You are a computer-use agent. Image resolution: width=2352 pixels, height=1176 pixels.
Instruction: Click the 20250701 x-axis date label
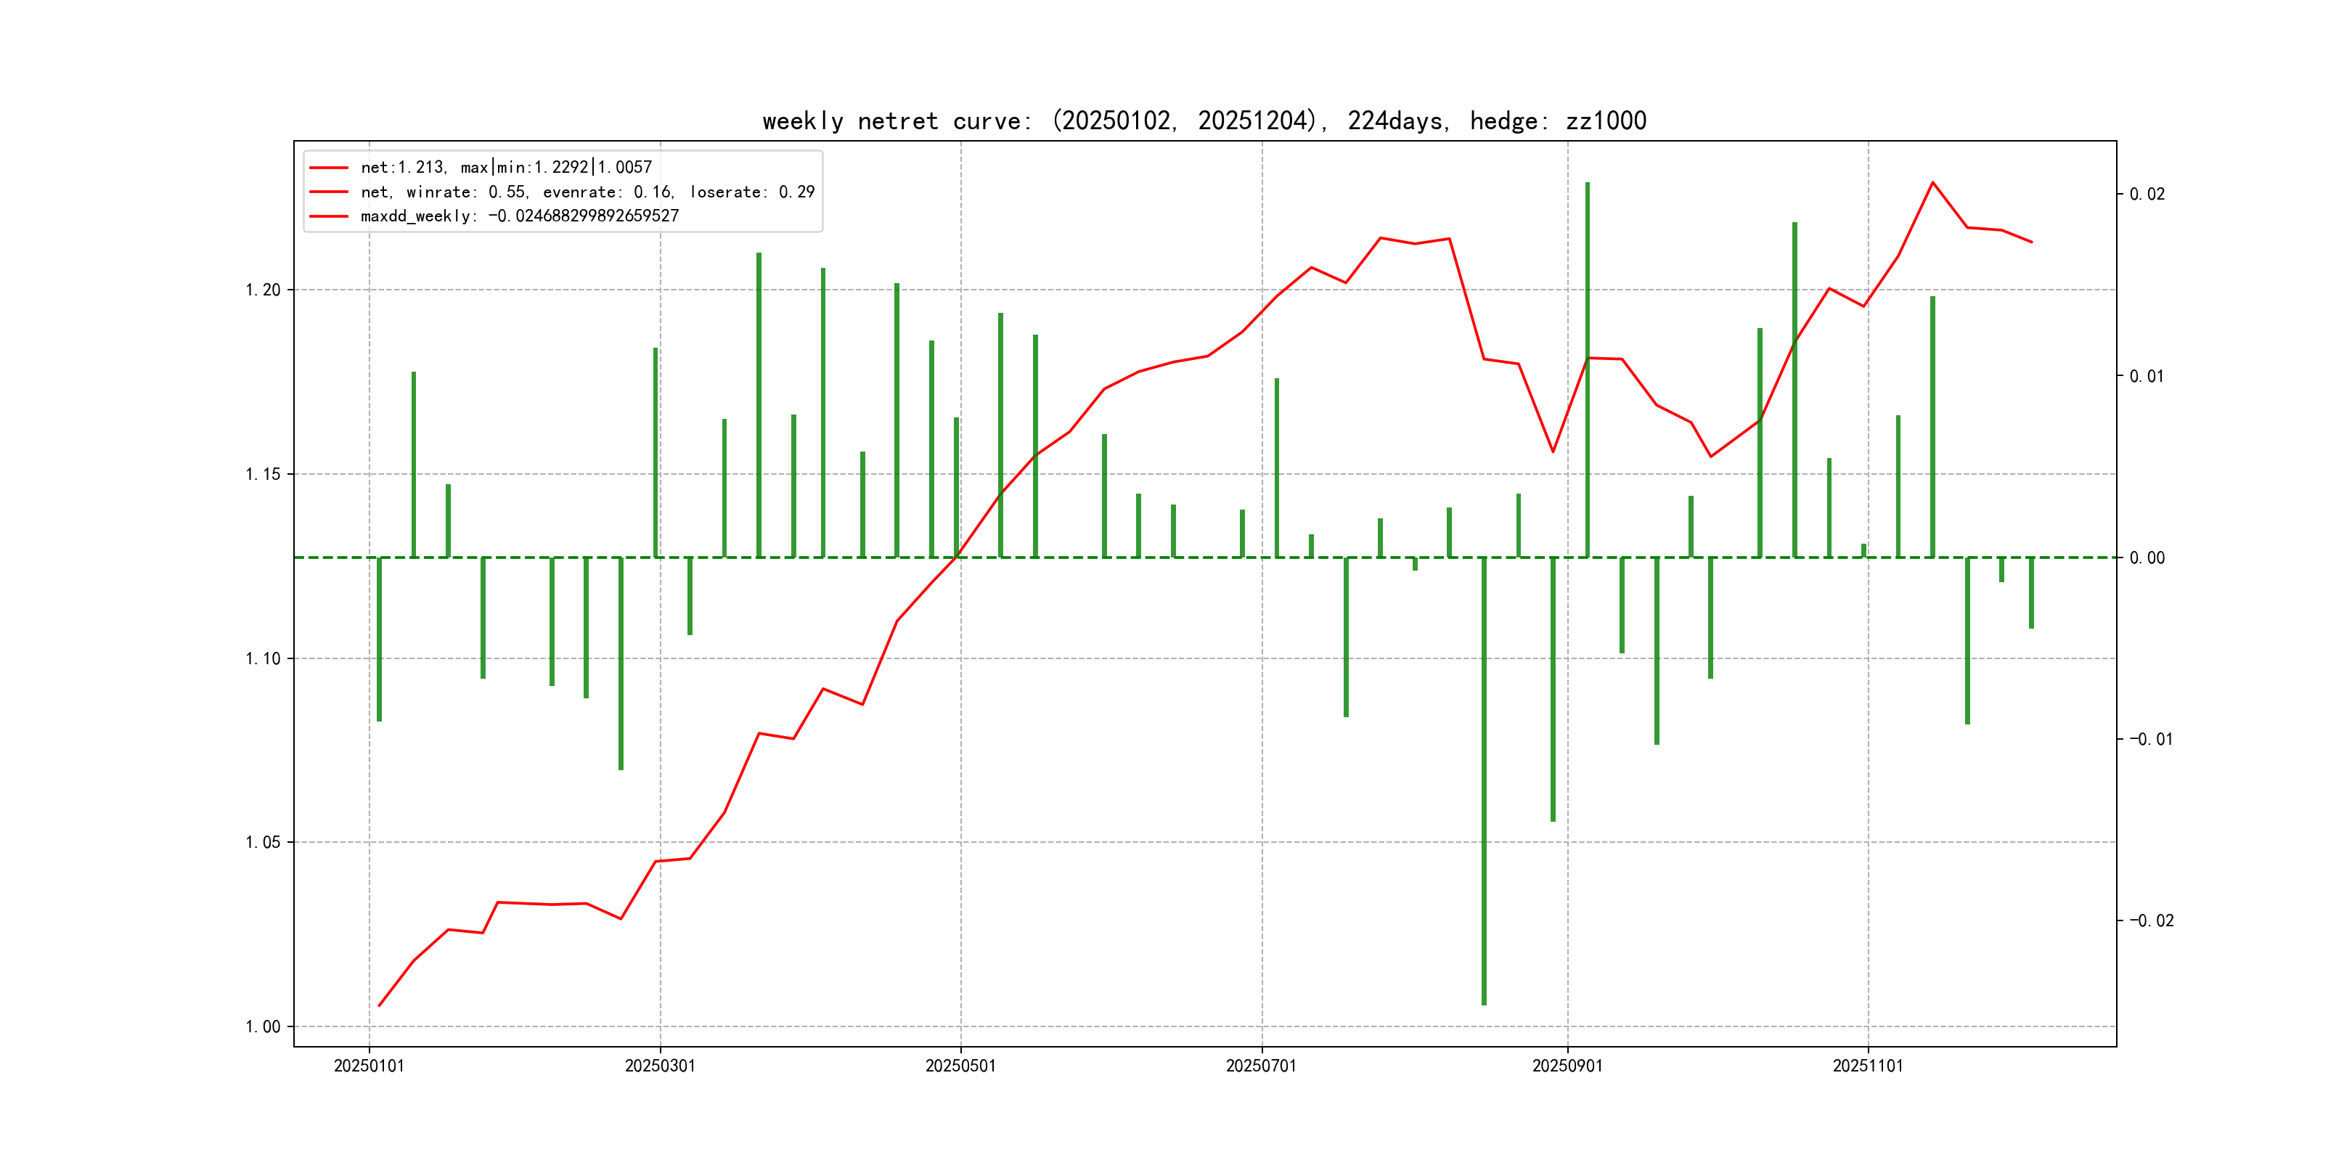point(1261,1066)
